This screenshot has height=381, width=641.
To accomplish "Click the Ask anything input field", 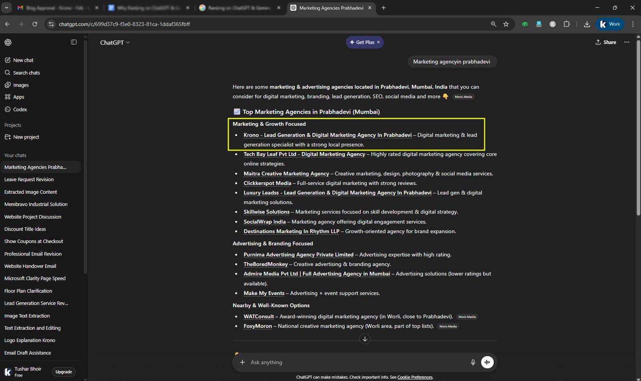I will pos(357,362).
